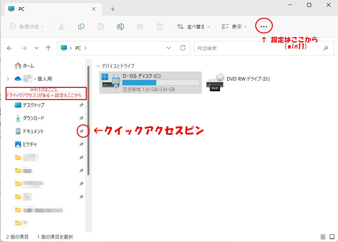Unpin Documents from Quick Access
Viewport: 338px width, 242px height.
click(x=81, y=131)
